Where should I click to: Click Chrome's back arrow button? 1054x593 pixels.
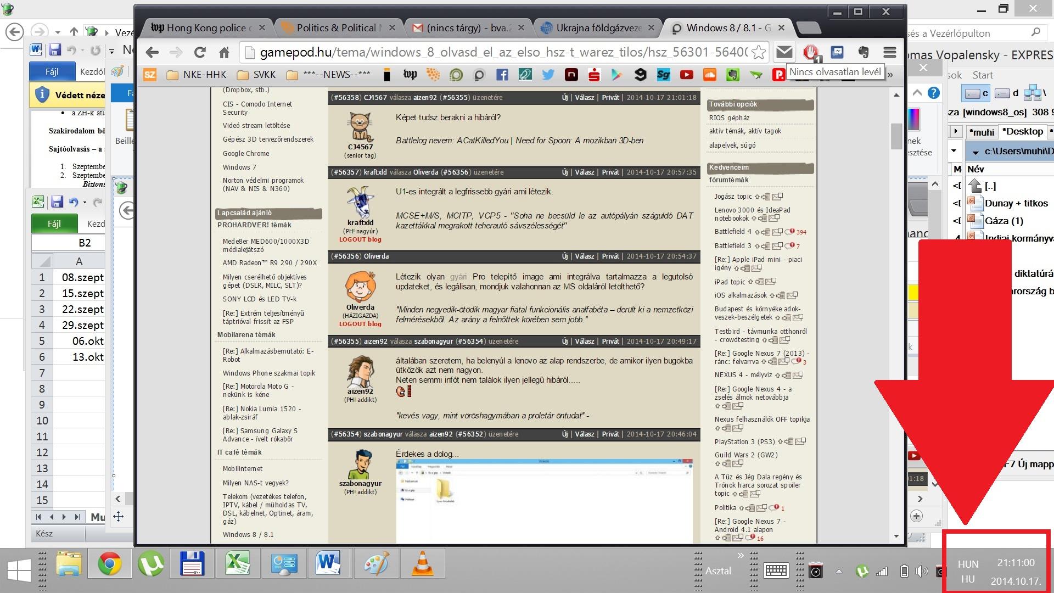(152, 52)
